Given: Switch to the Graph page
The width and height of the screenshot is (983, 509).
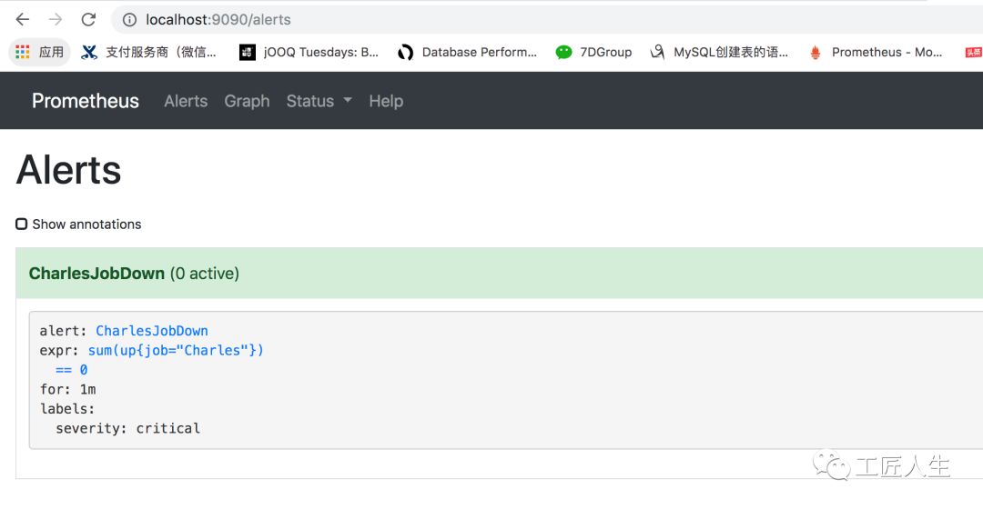Looking at the screenshot, I should tap(247, 101).
